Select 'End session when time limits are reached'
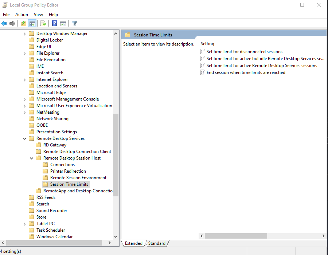Screen dimensions: 328x255 coord(246,72)
